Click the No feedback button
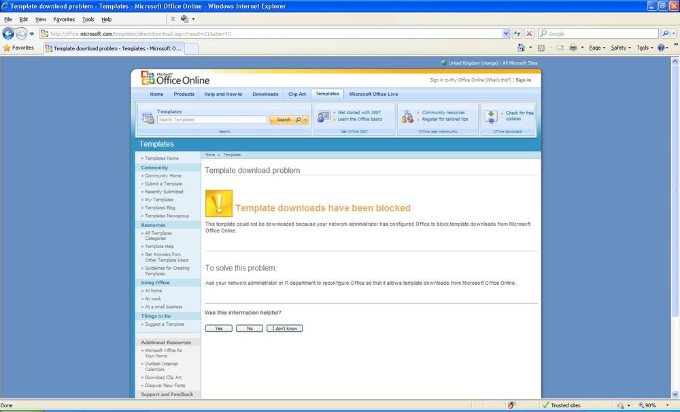Image resolution: width=680 pixels, height=412 pixels. pos(250,328)
